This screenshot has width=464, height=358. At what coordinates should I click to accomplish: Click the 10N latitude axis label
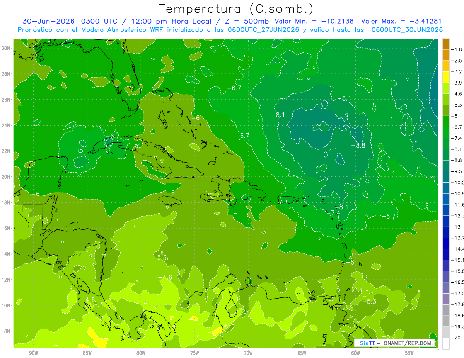tap(7, 305)
